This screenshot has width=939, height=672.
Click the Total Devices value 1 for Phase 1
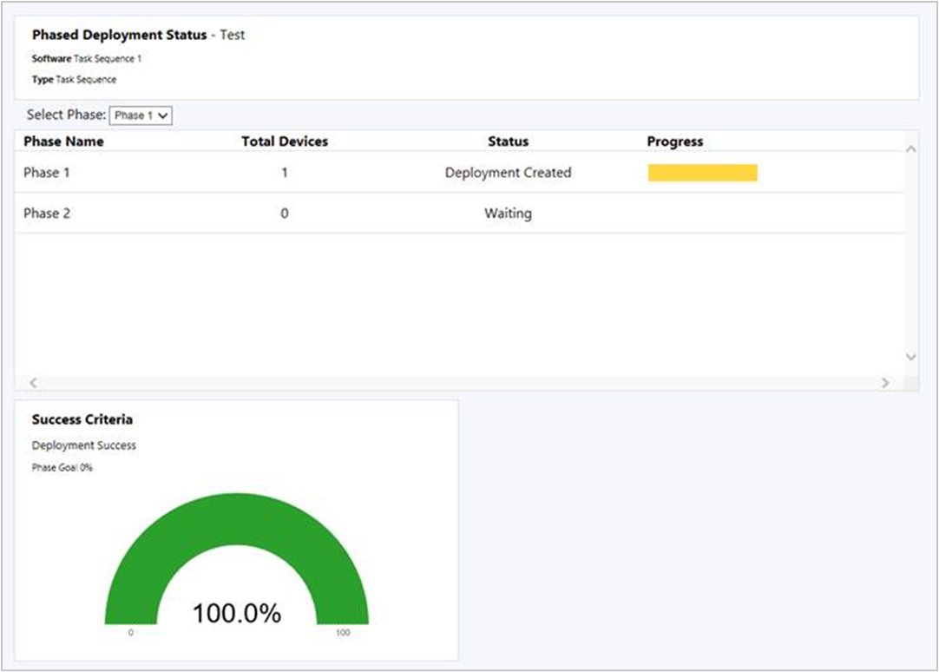click(285, 173)
